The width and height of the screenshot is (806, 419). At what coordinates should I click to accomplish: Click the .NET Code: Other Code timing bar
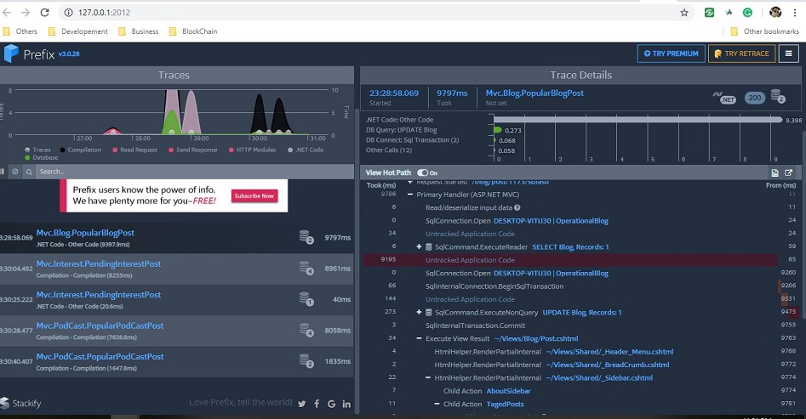coord(638,120)
